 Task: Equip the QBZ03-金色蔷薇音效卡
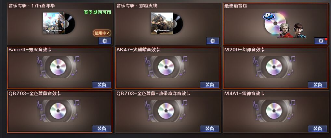coord(102,129)
